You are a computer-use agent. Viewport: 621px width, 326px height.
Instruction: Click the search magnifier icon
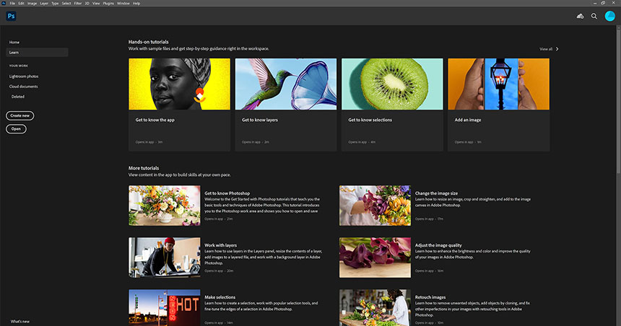tap(594, 16)
